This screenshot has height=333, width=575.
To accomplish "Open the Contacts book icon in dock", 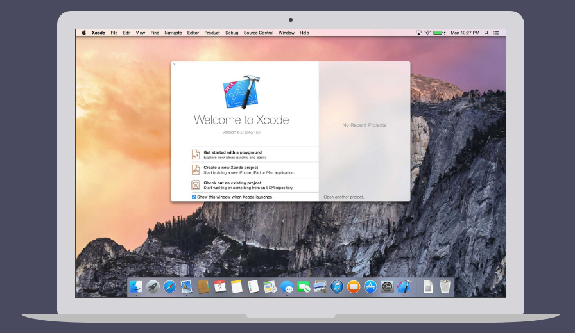I will coord(203,286).
